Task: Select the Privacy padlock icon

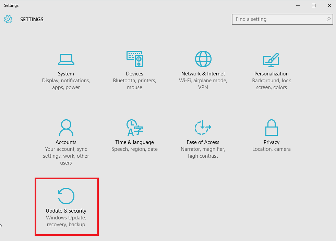Action: coord(271,128)
